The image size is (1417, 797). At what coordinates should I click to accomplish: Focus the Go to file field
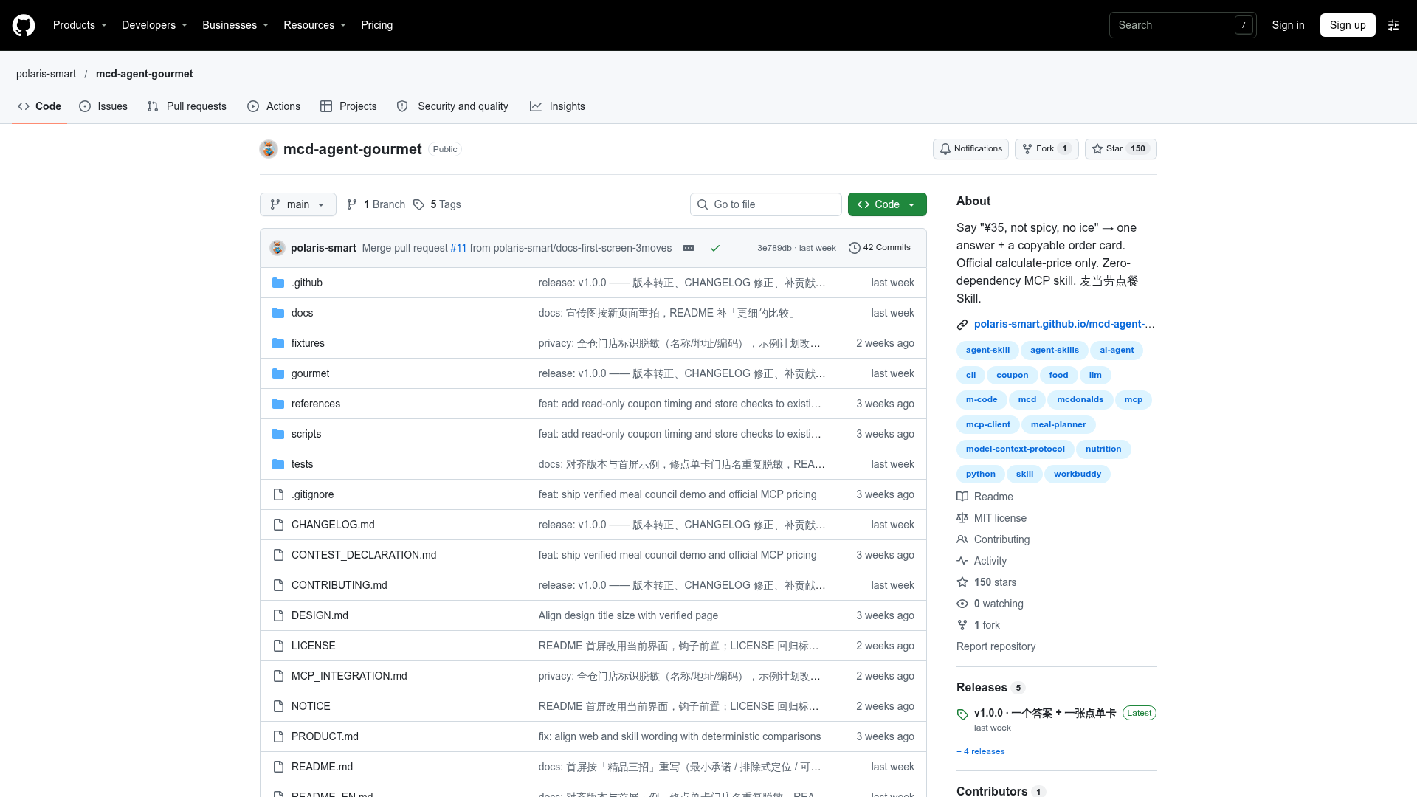pyautogui.click(x=766, y=204)
